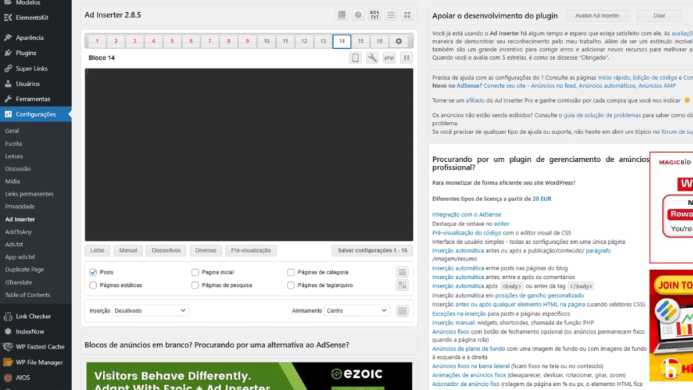Image resolution: width=693 pixels, height=390 pixels.
Task: Open plugin settings via gear icon
Action: pyautogui.click(x=398, y=41)
